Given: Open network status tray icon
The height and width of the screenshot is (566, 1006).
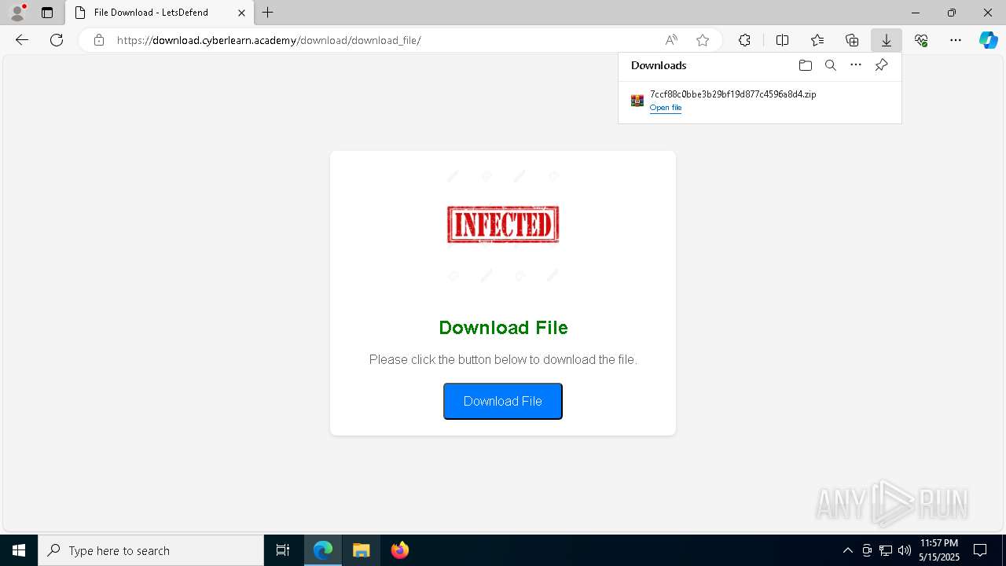Looking at the screenshot, I should pos(886,550).
